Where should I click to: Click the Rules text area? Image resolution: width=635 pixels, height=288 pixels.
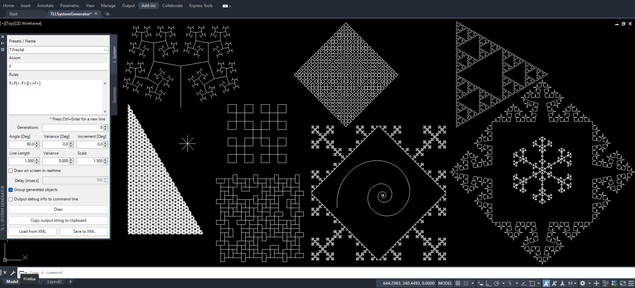(56, 97)
